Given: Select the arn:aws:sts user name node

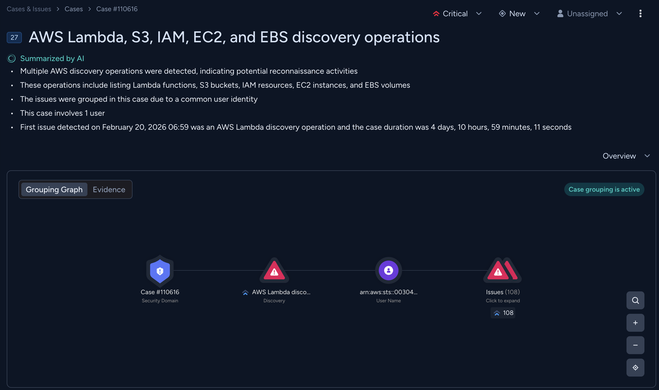Looking at the screenshot, I should point(388,270).
